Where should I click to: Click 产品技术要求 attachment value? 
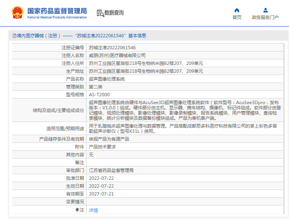coord(102,147)
